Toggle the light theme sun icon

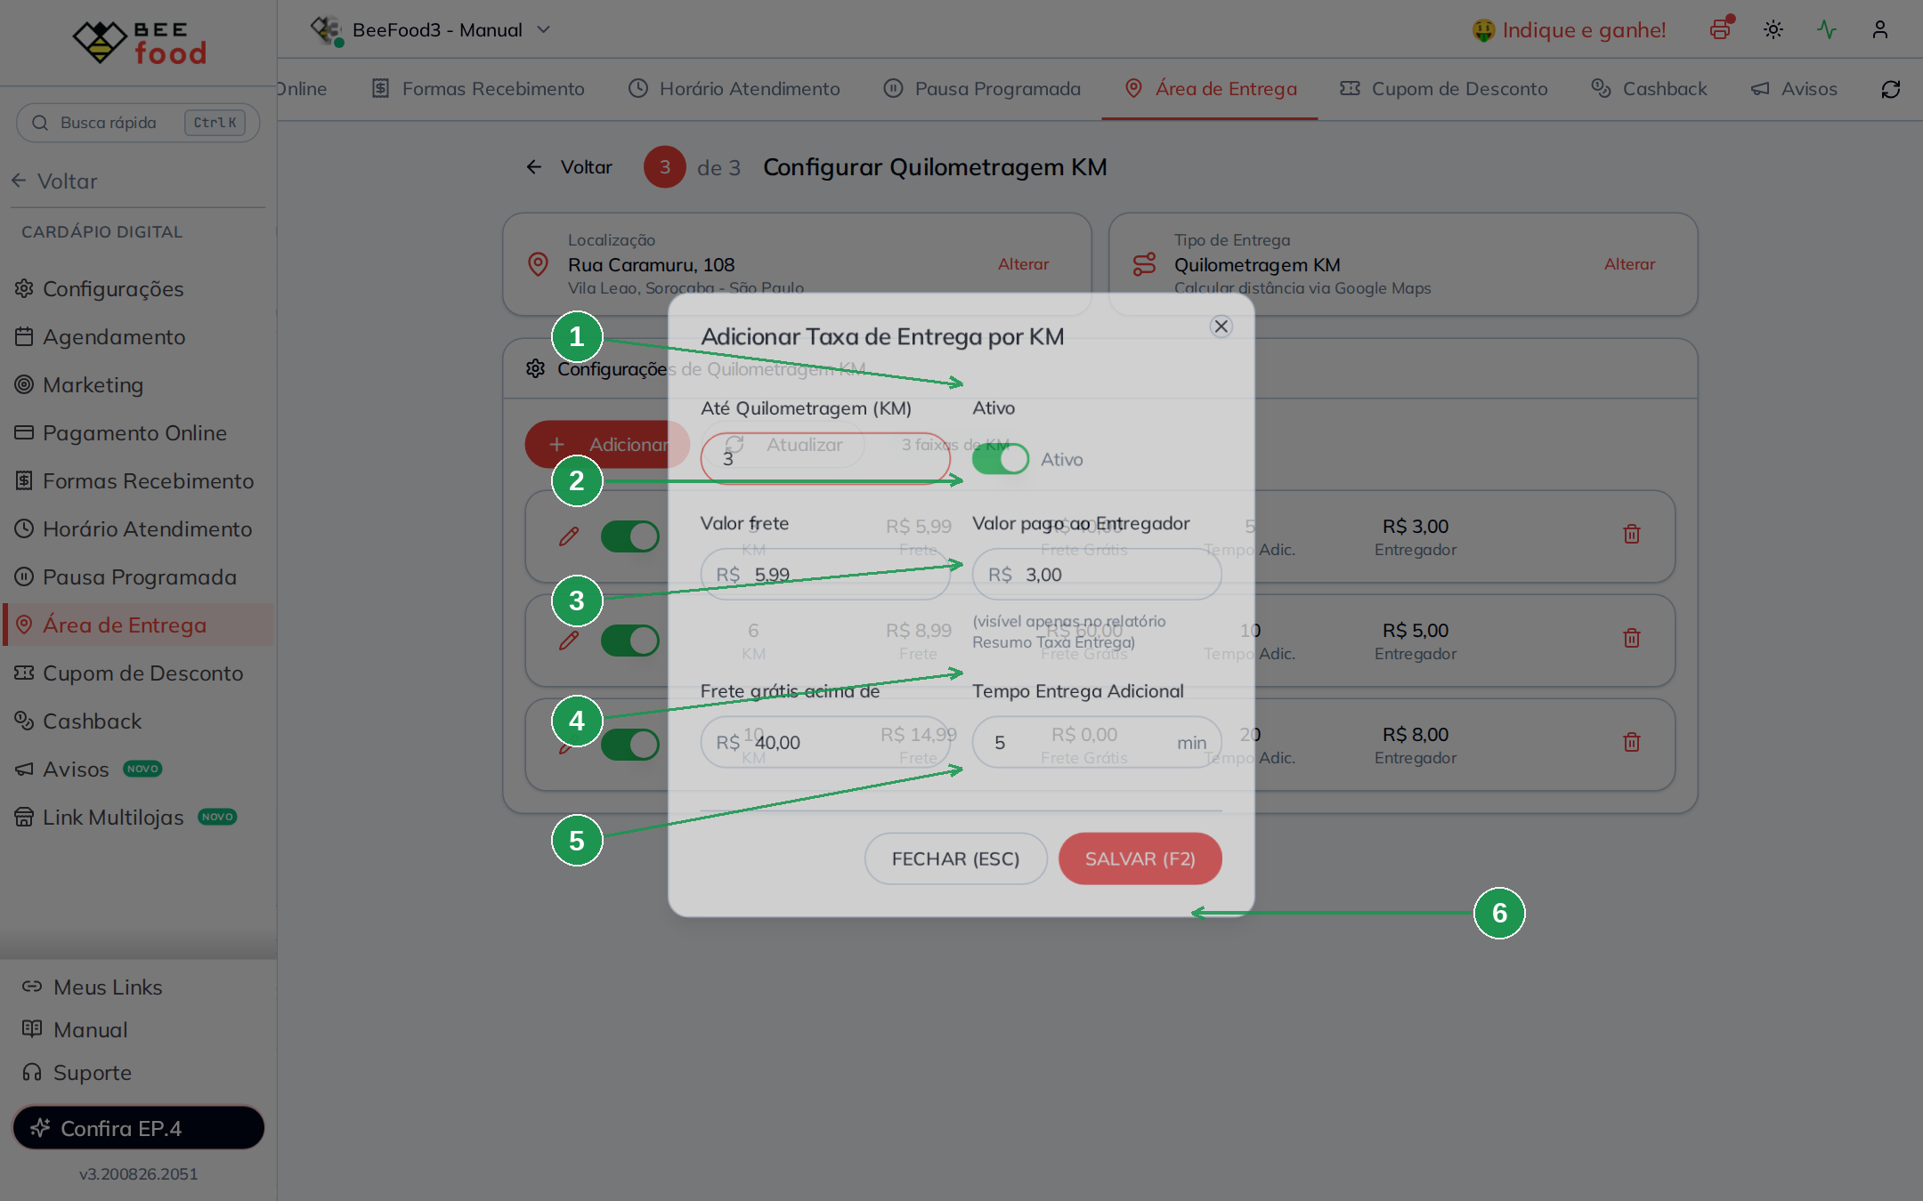(1773, 29)
